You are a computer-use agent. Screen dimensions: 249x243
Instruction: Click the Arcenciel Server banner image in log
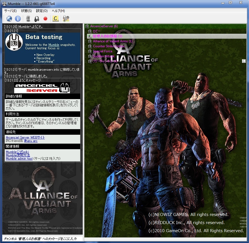click(x=42, y=88)
